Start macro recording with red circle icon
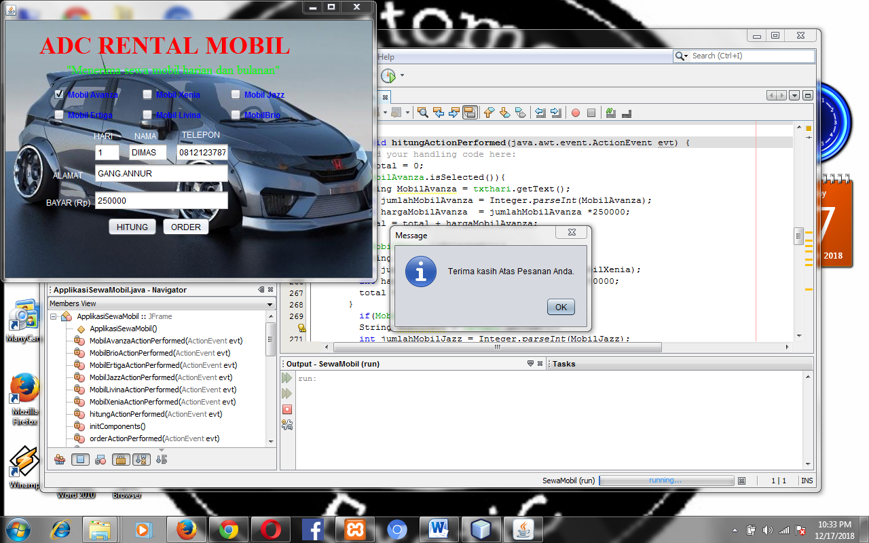869x543 pixels. pyautogui.click(x=576, y=113)
